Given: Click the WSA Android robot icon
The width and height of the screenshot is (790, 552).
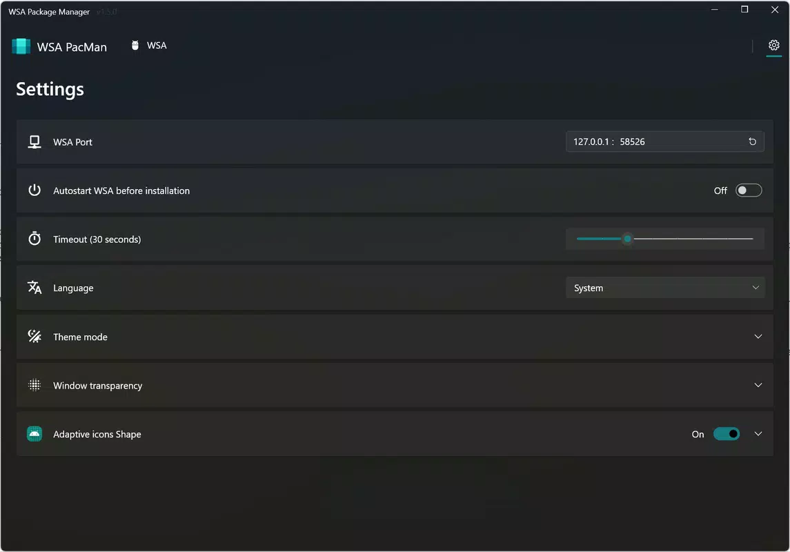Looking at the screenshot, I should (135, 46).
